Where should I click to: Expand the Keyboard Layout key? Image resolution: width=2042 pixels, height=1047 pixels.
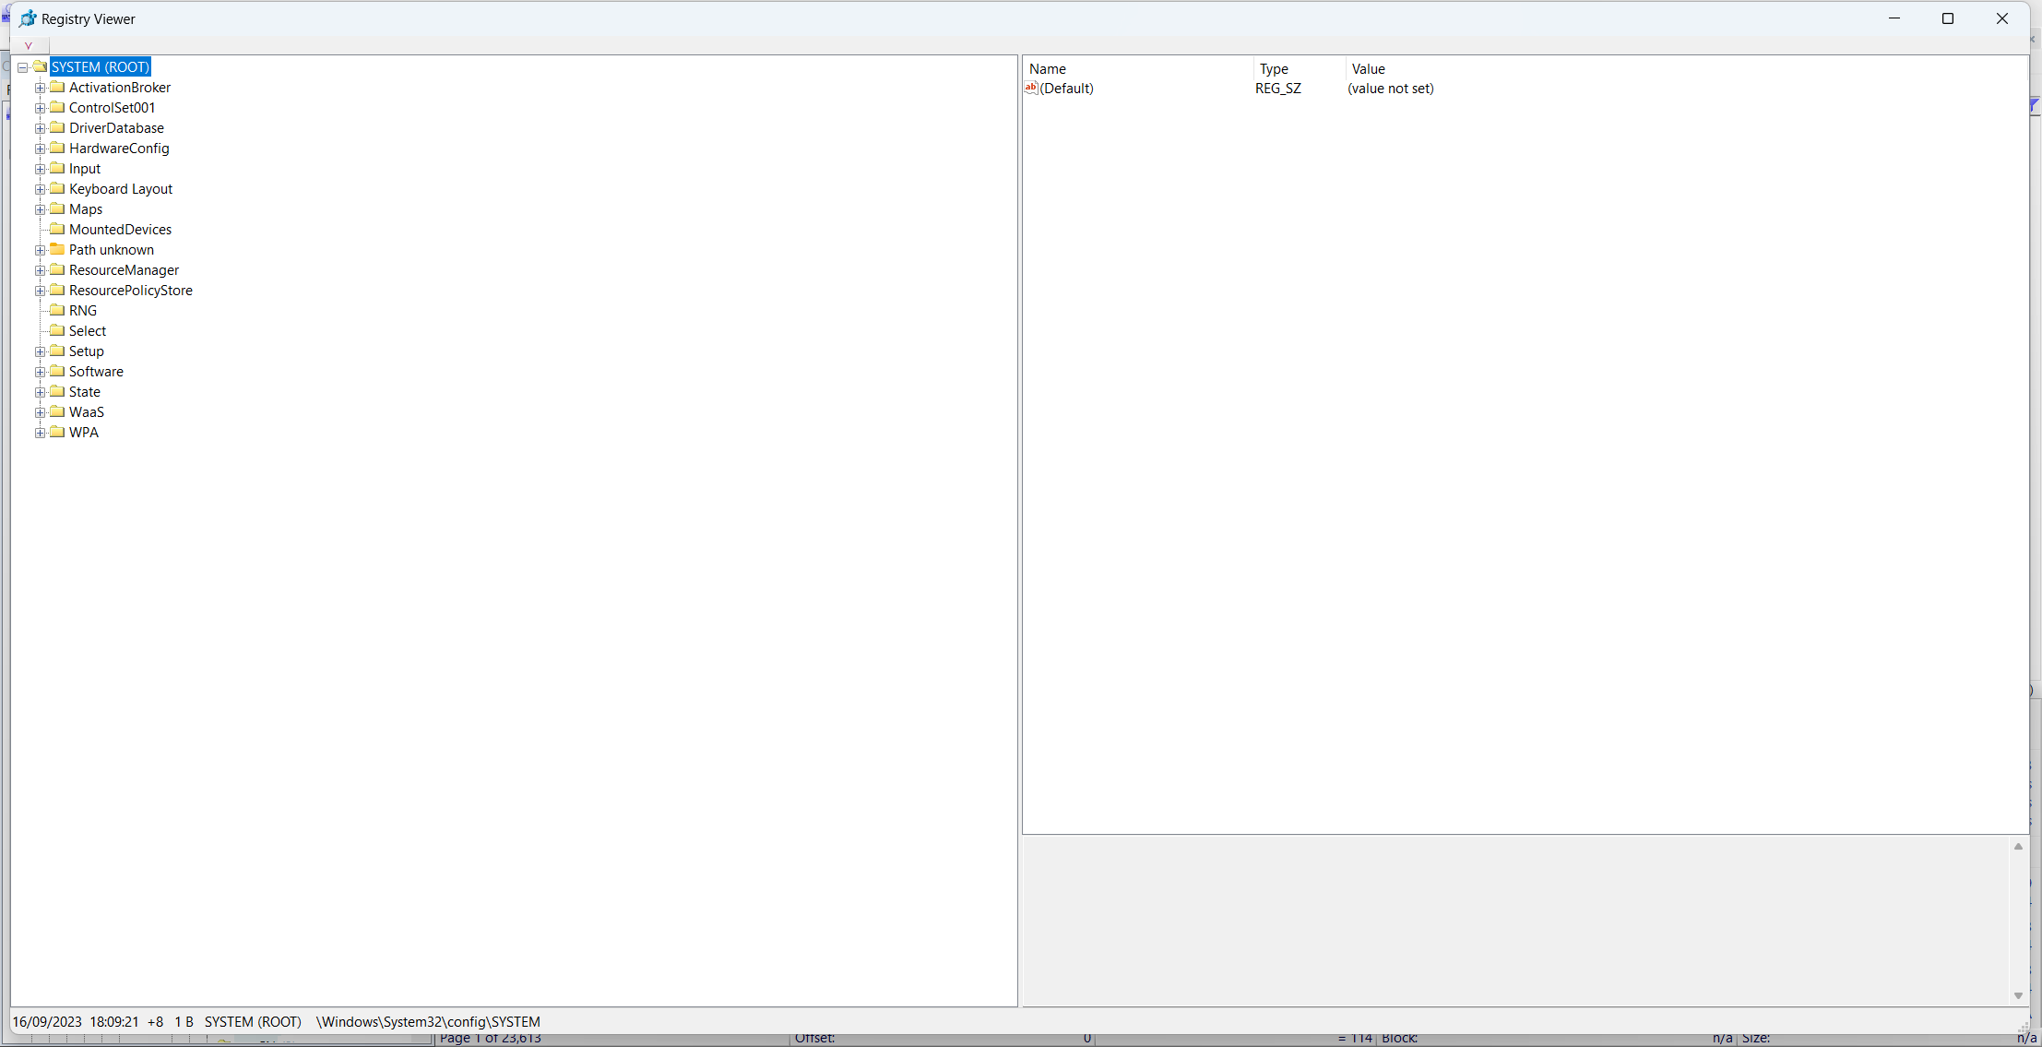point(40,189)
